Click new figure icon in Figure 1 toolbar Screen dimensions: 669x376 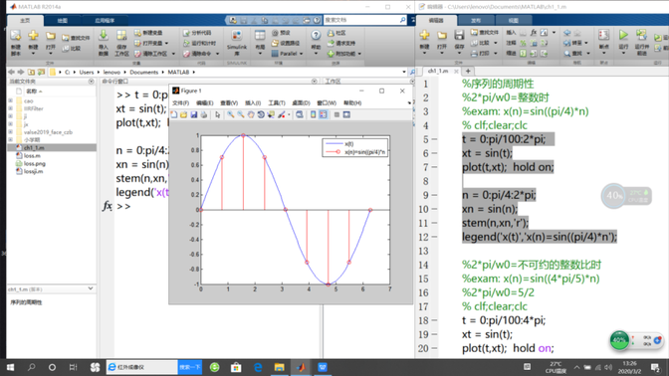[x=173, y=114]
